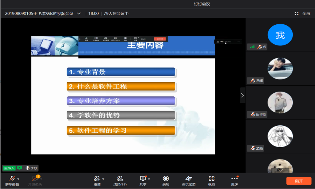Viewport: 315px width, 189px height.
Task: Open the 更多 (more) menu
Action: (234, 178)
